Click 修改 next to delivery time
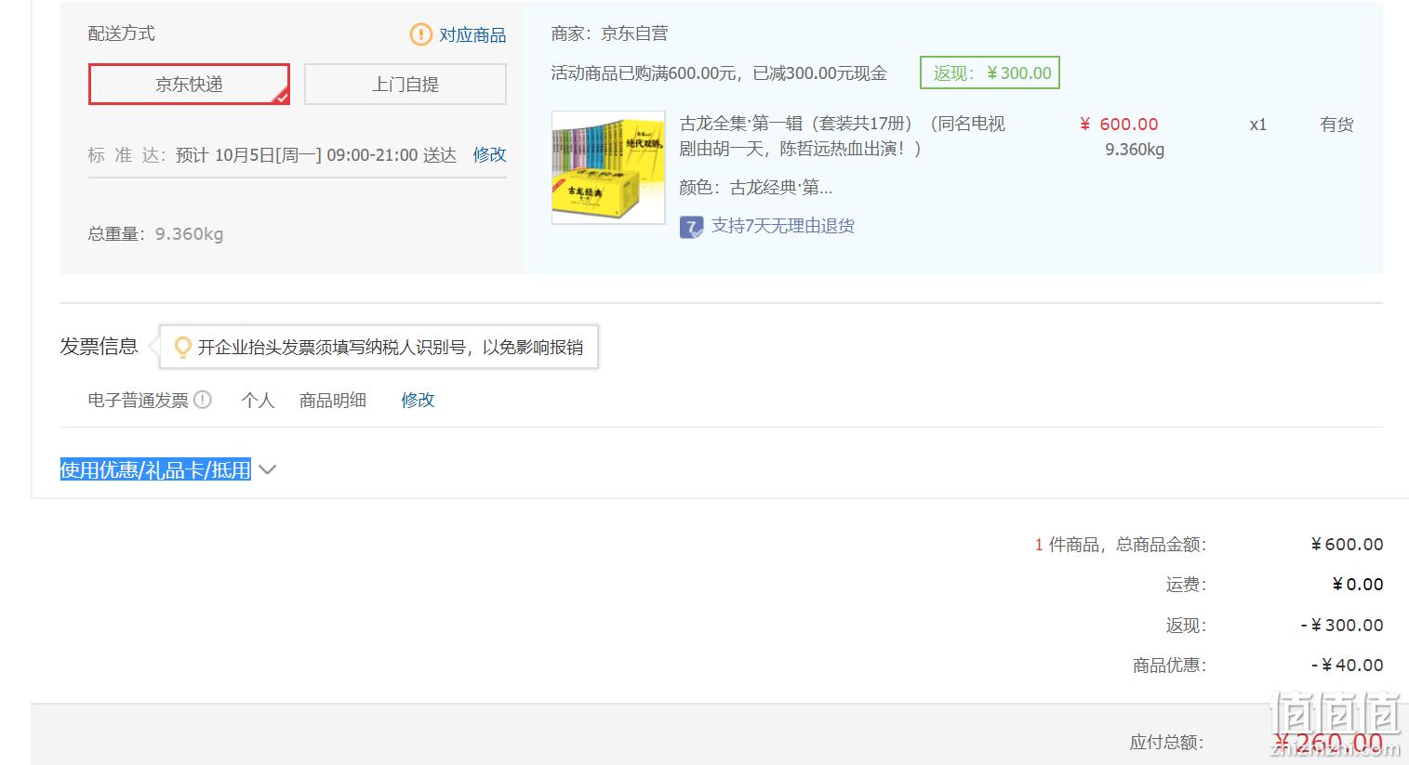This screenshot has height=765, width=1409. [x=489, y=154]
